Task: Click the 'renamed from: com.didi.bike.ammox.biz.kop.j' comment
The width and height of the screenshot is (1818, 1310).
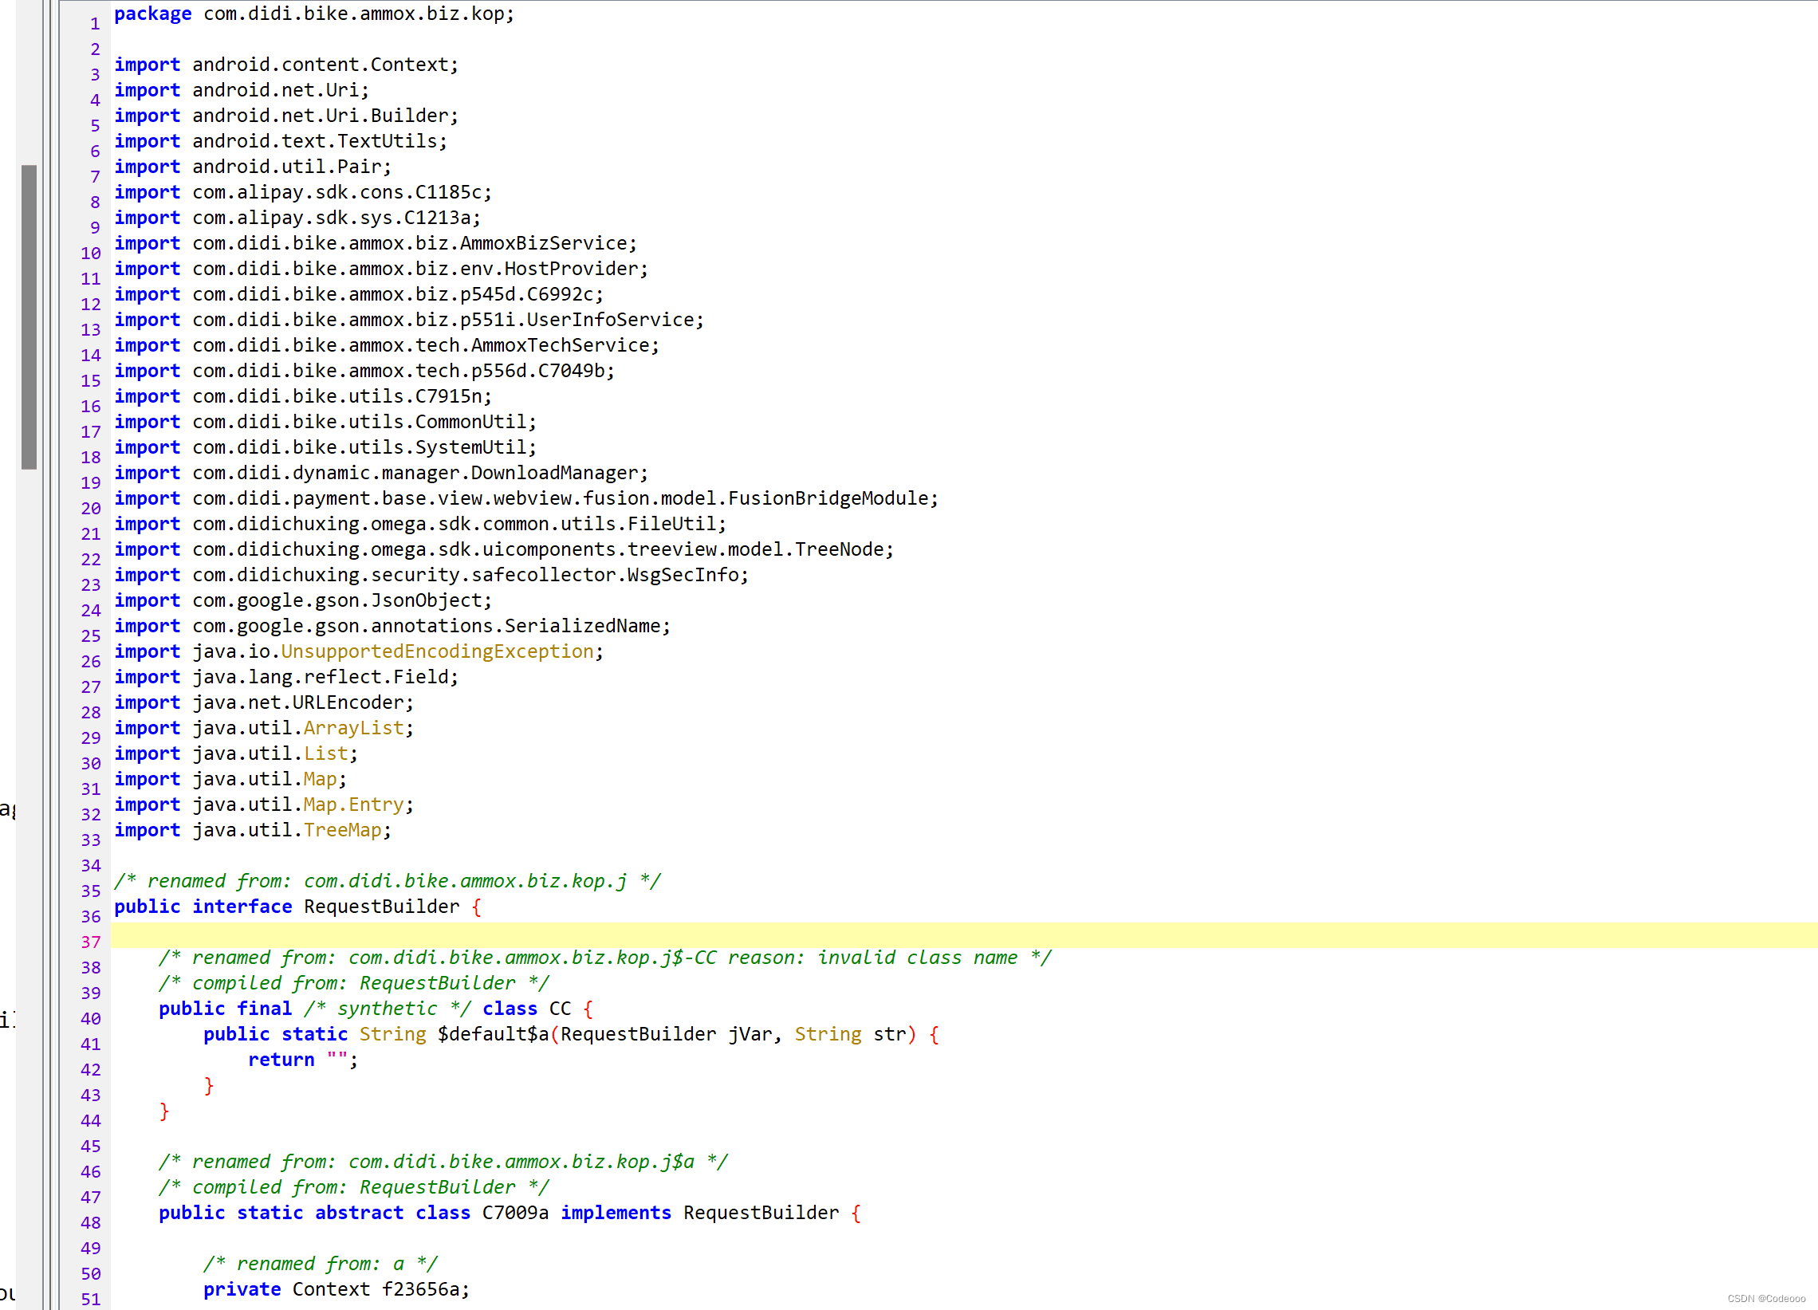Action: pos(388,881)
